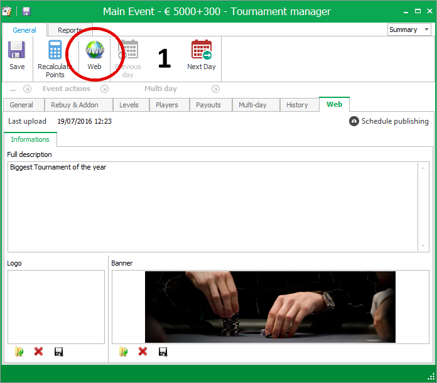
Task: Select the green Web tab
Action: coord(335,104)
